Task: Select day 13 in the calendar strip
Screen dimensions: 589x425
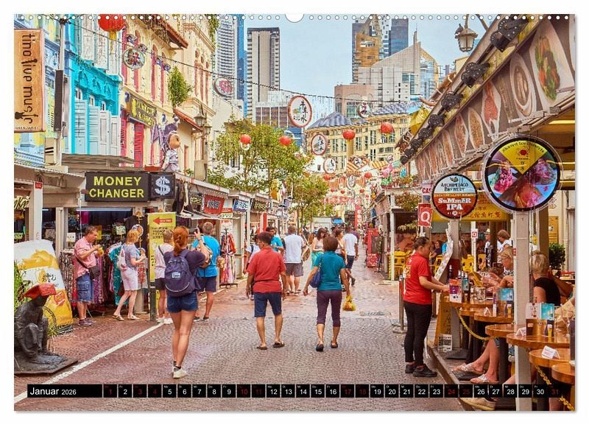Action: [288, 391]
